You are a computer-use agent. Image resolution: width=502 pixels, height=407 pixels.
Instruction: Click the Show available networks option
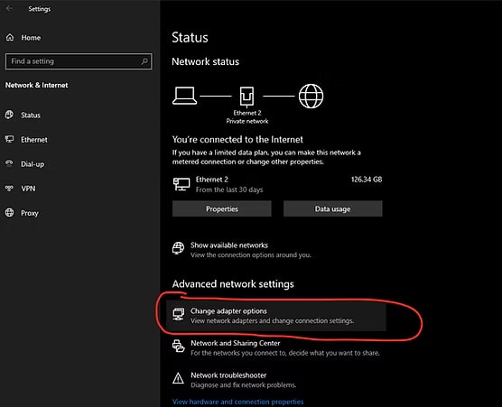pyautogui.click(x=242, y=250)
